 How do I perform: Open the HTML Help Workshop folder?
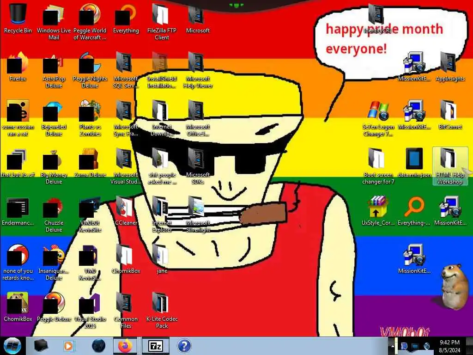450,166
